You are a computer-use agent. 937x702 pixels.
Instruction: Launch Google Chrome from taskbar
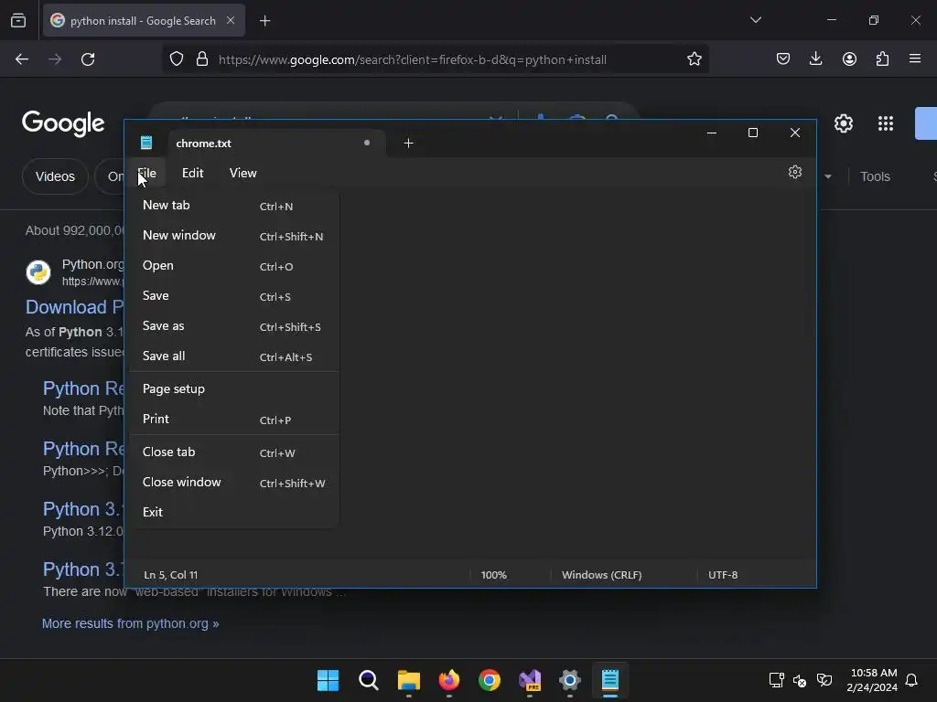coord(490,680)
